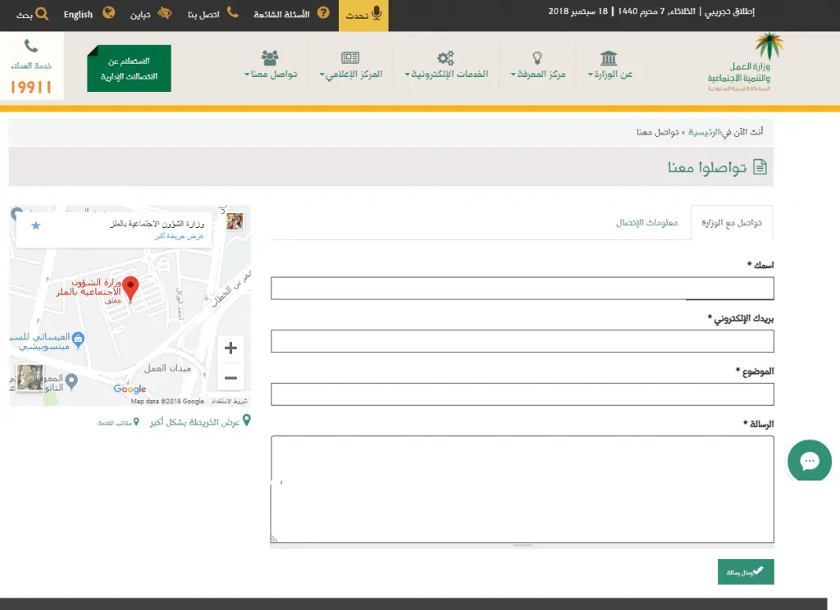Expand the عن الوزارة menu
840x610 pixels.
pyautogui.click(x=609, y=74)
